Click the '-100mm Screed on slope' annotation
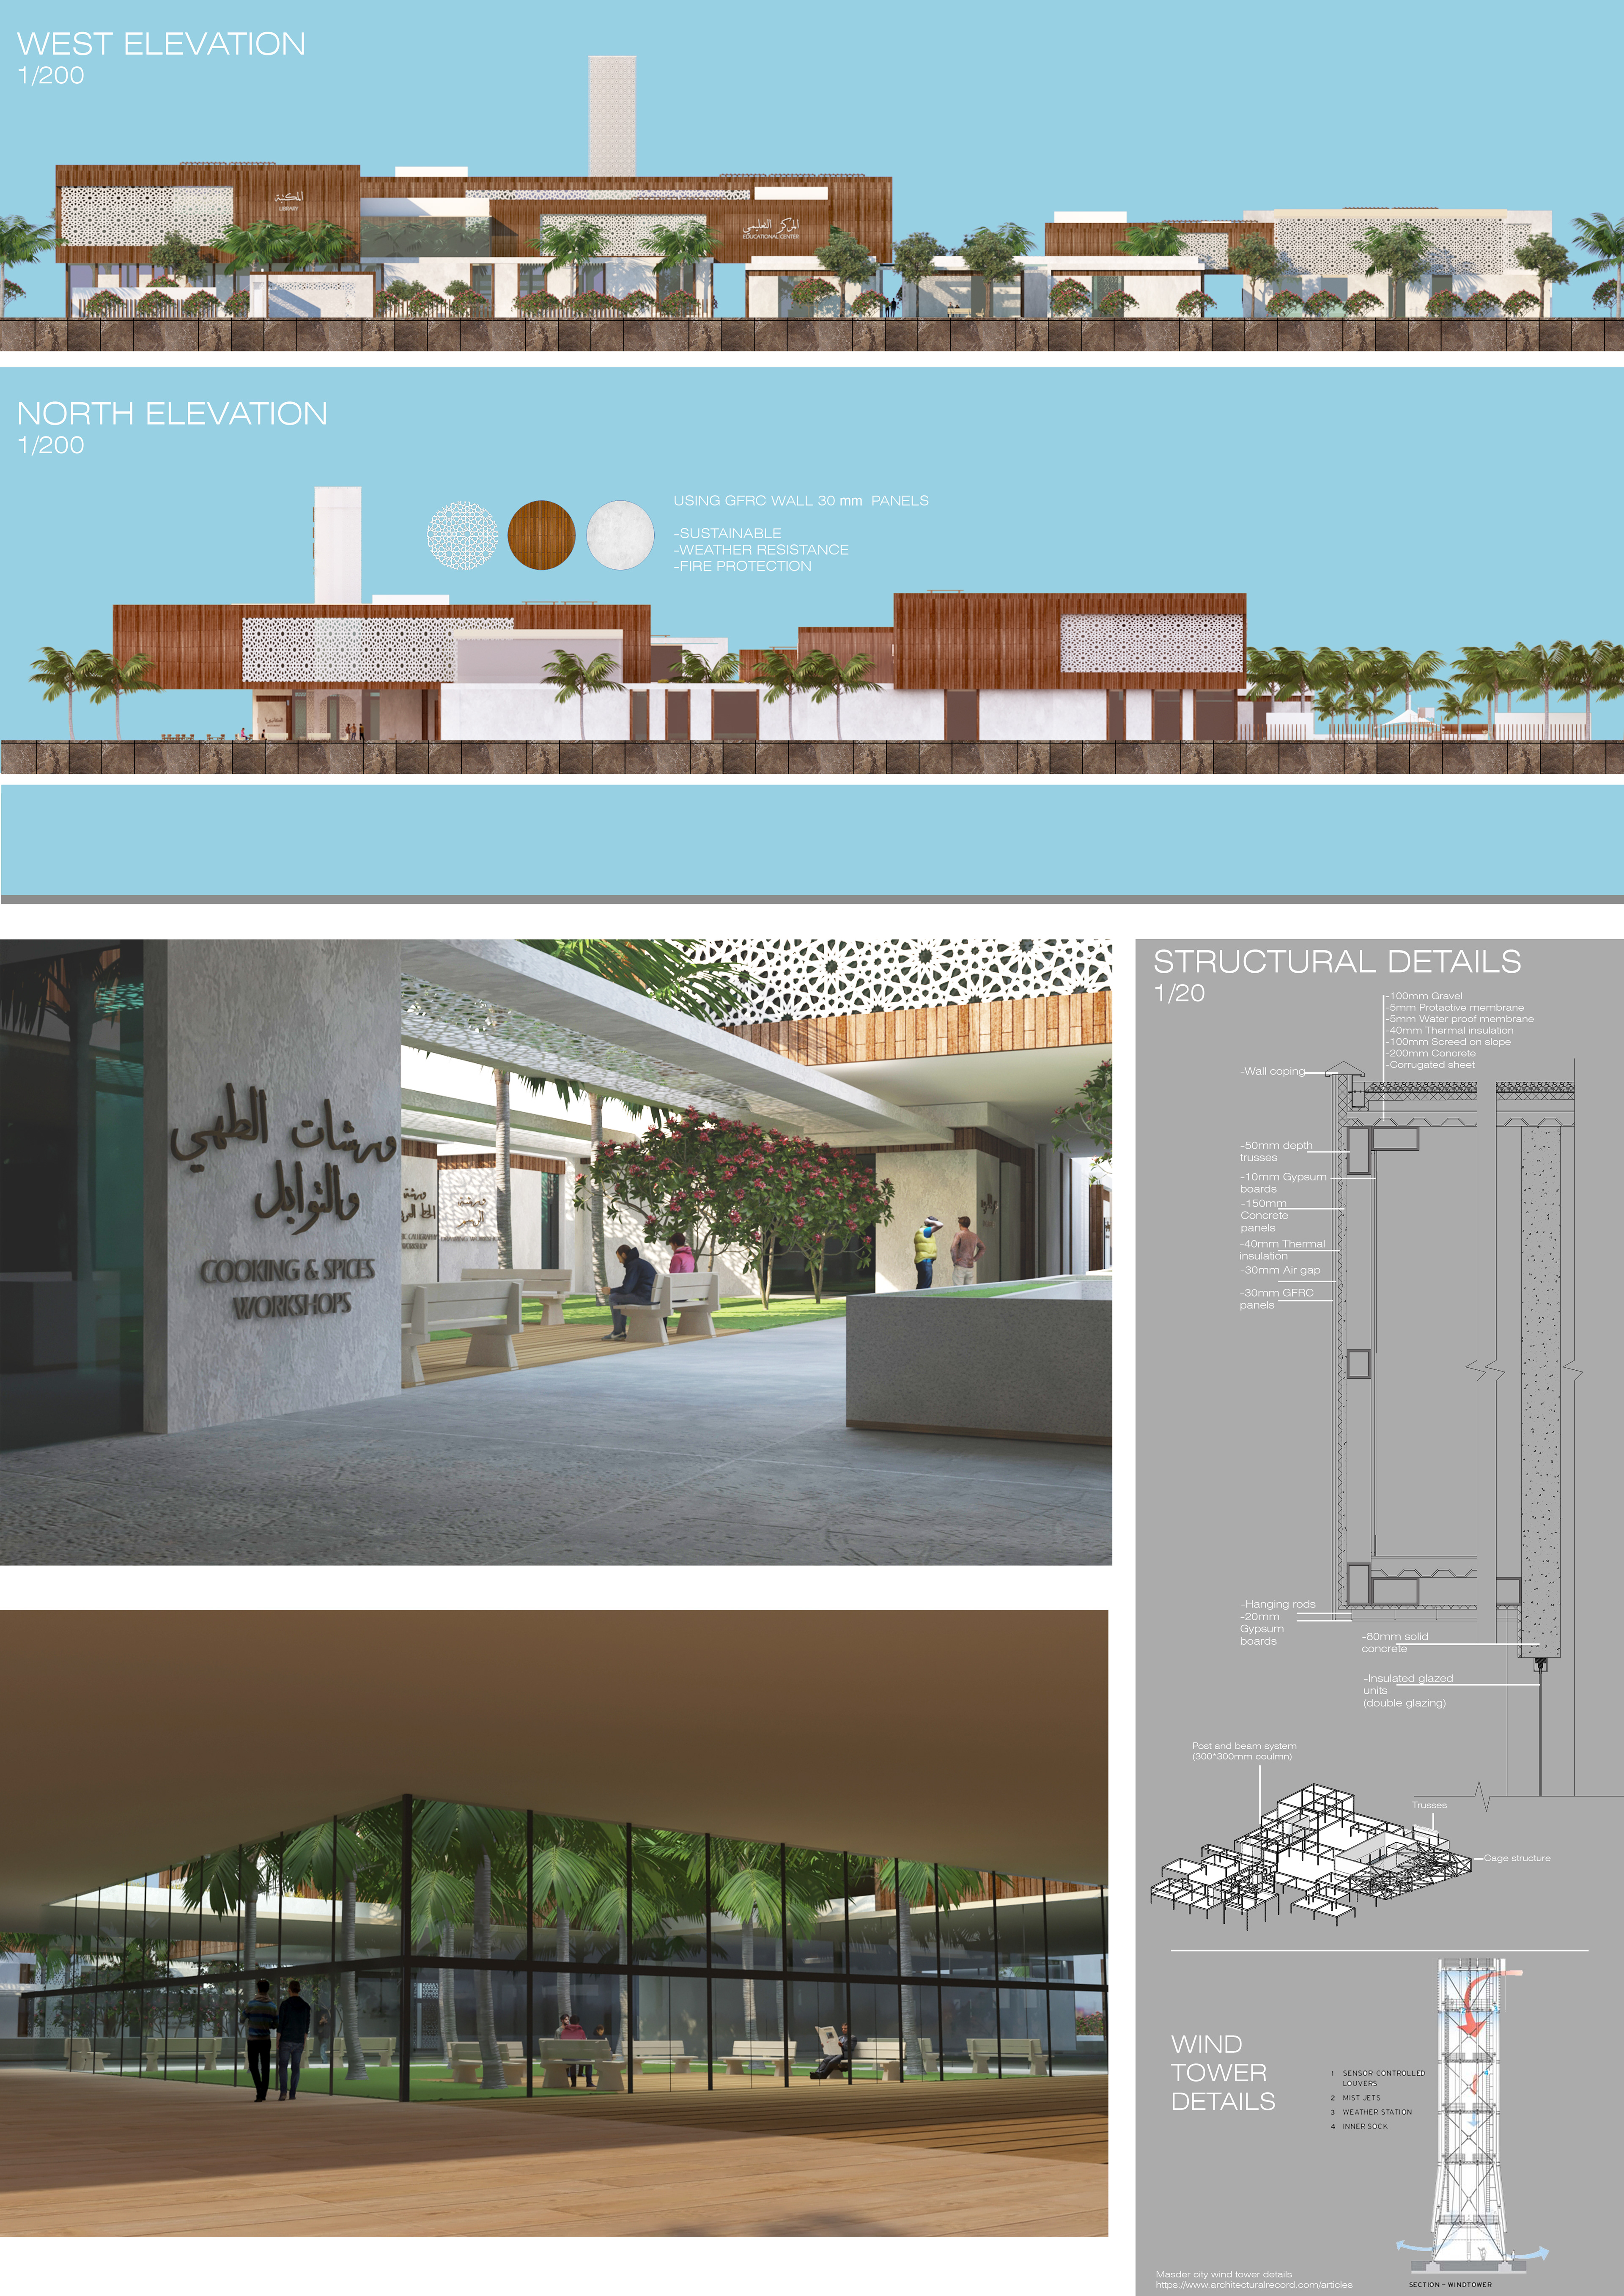Image resolution: width=1624 pixels, height=2296 pixels. (1448, 1042)
